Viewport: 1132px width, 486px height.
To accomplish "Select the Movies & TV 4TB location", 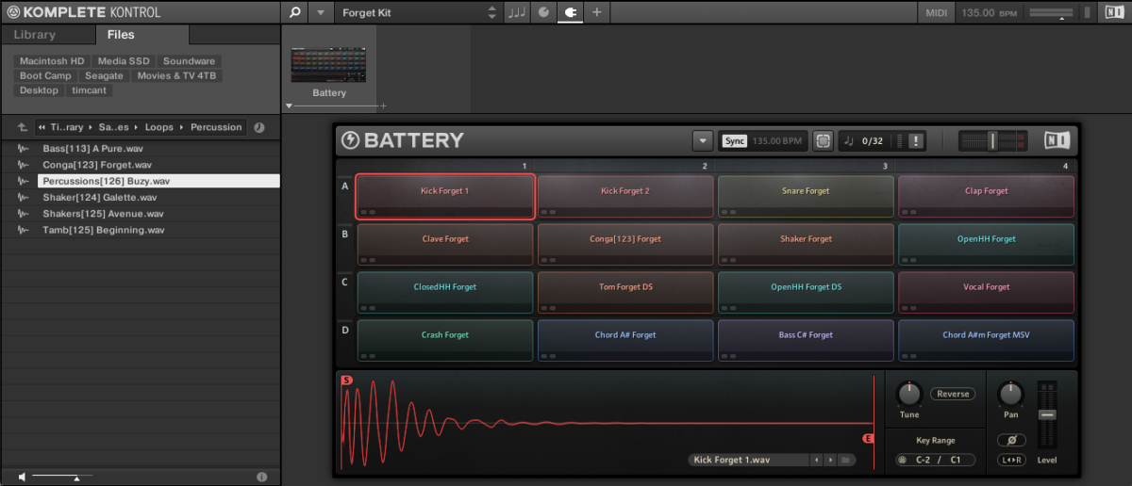I will [176, 75].
